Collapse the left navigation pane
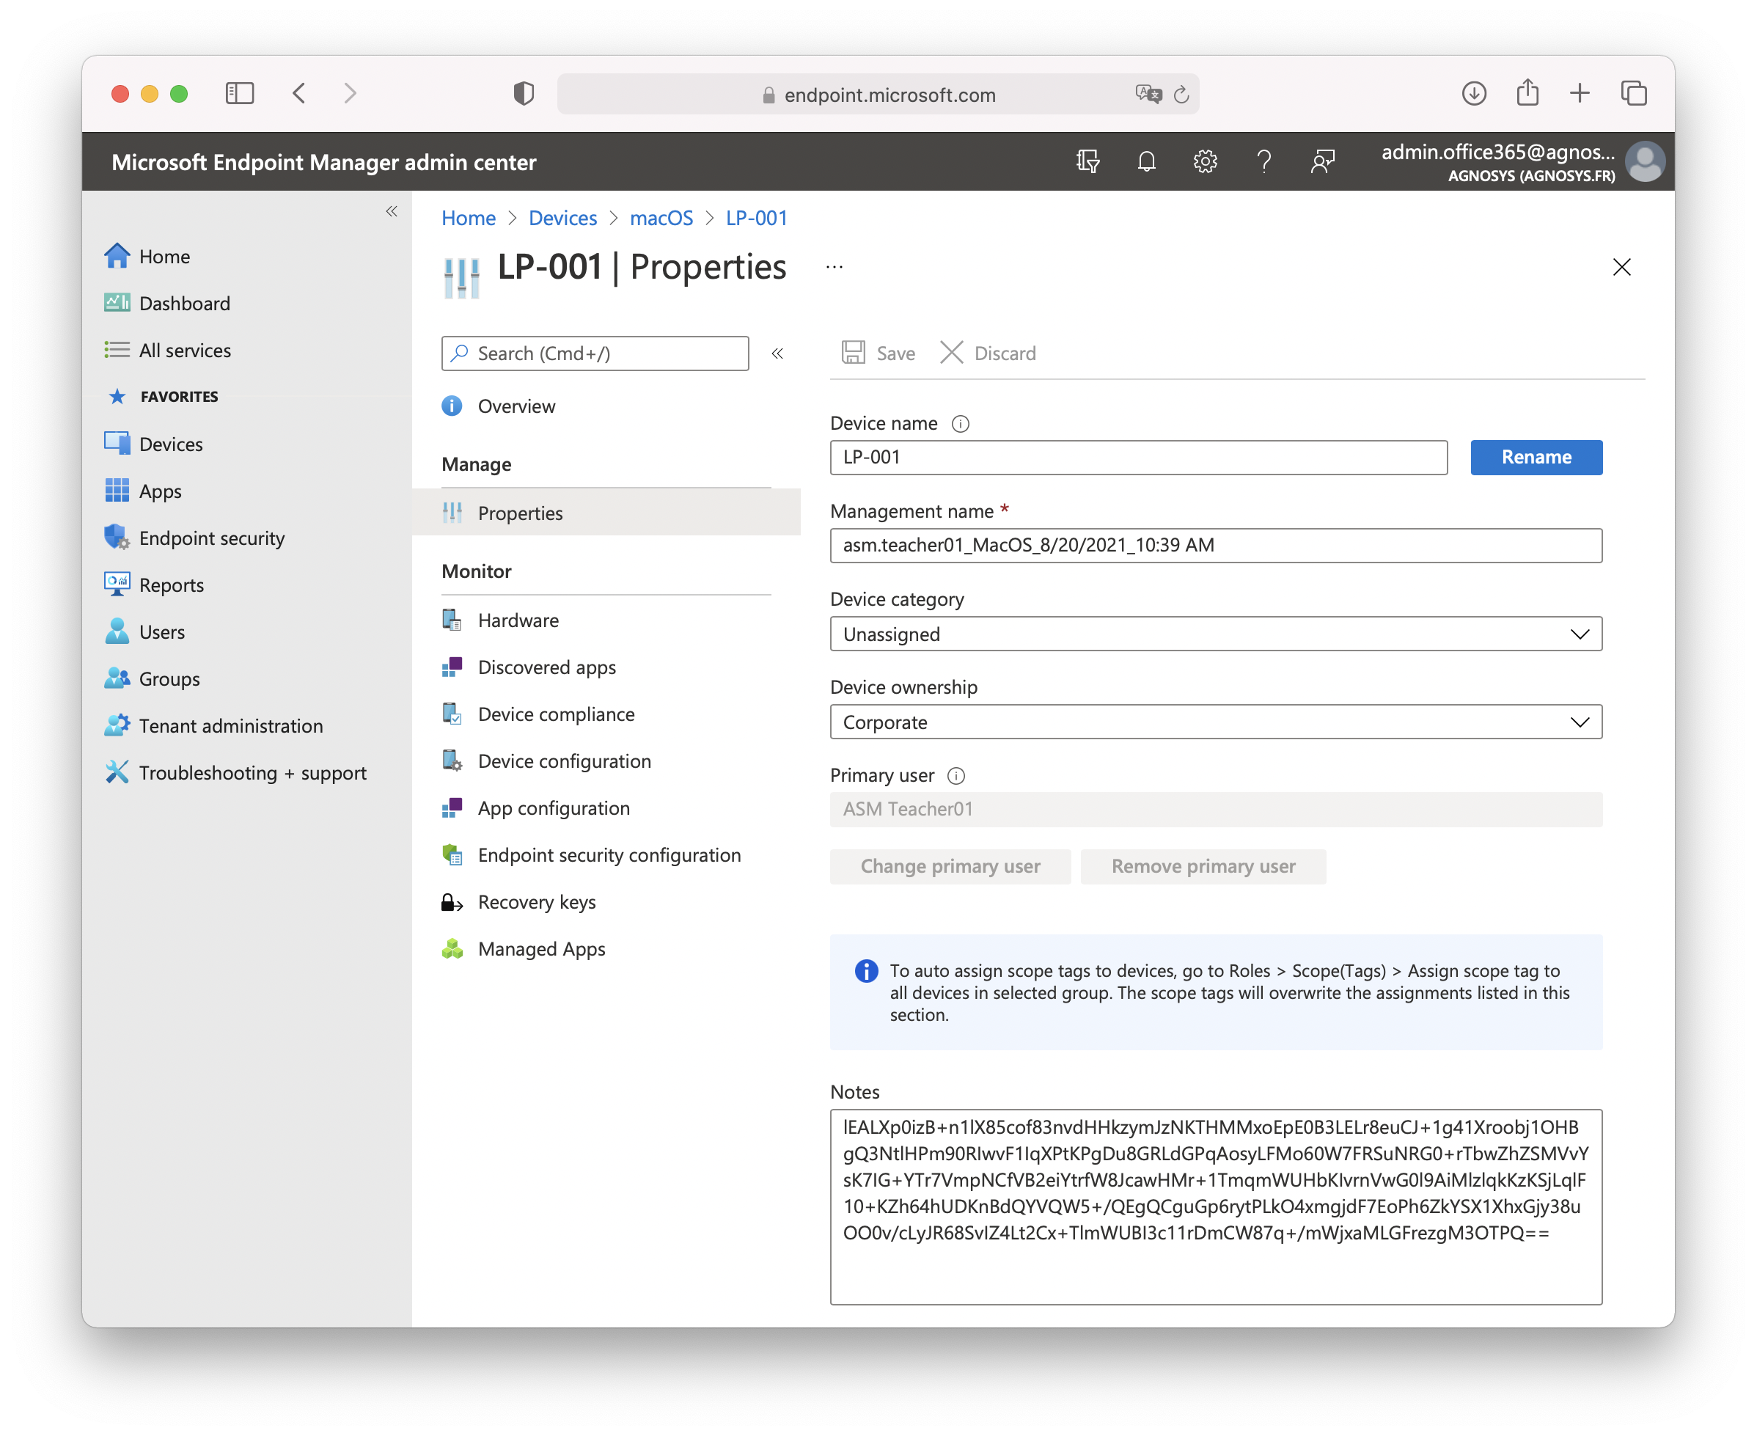 tap(392, 212)
